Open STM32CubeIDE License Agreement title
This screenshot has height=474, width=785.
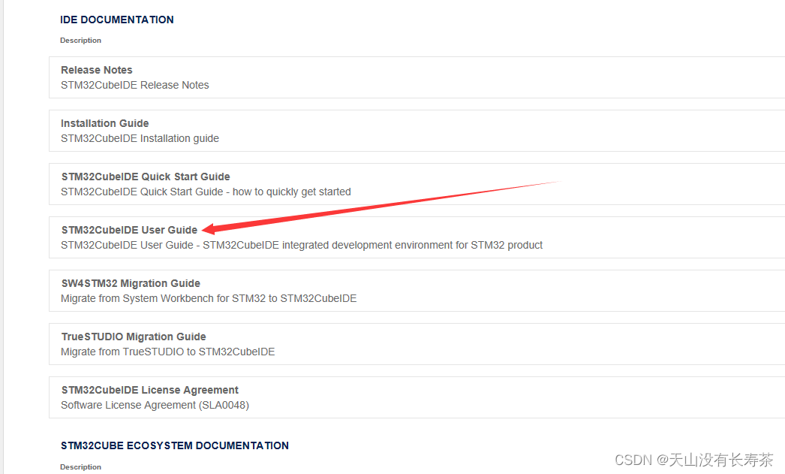pos(149,391)
